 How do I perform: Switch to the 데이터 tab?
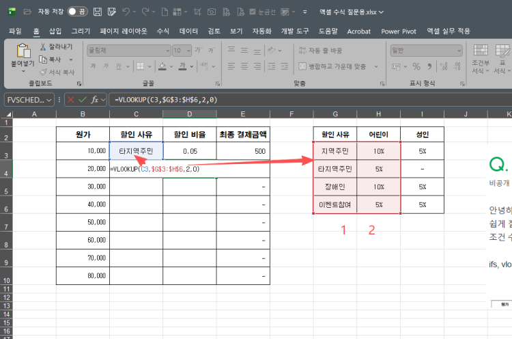(x=188, y=31)
